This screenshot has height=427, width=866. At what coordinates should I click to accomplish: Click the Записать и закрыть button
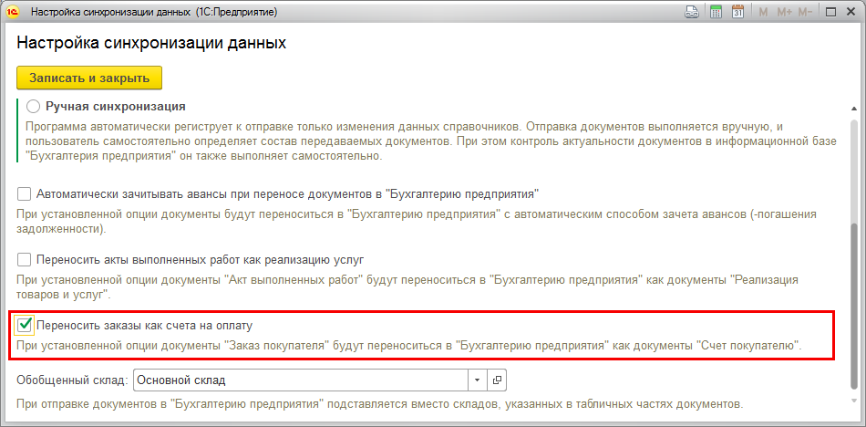89,78
